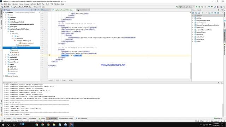Image resolution: width=226 pixels, height=127 pixels.
Task: Open the VCS menu
Action: coord(52,4)
